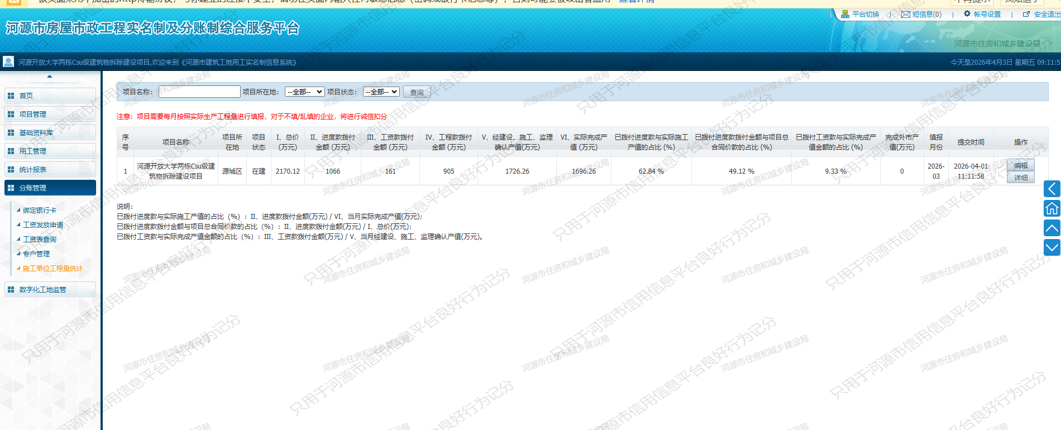1061x430 pixels.
Task: Click the blue left-arrow floating button
Action: pyautogui.click(x=1052, y=189)
